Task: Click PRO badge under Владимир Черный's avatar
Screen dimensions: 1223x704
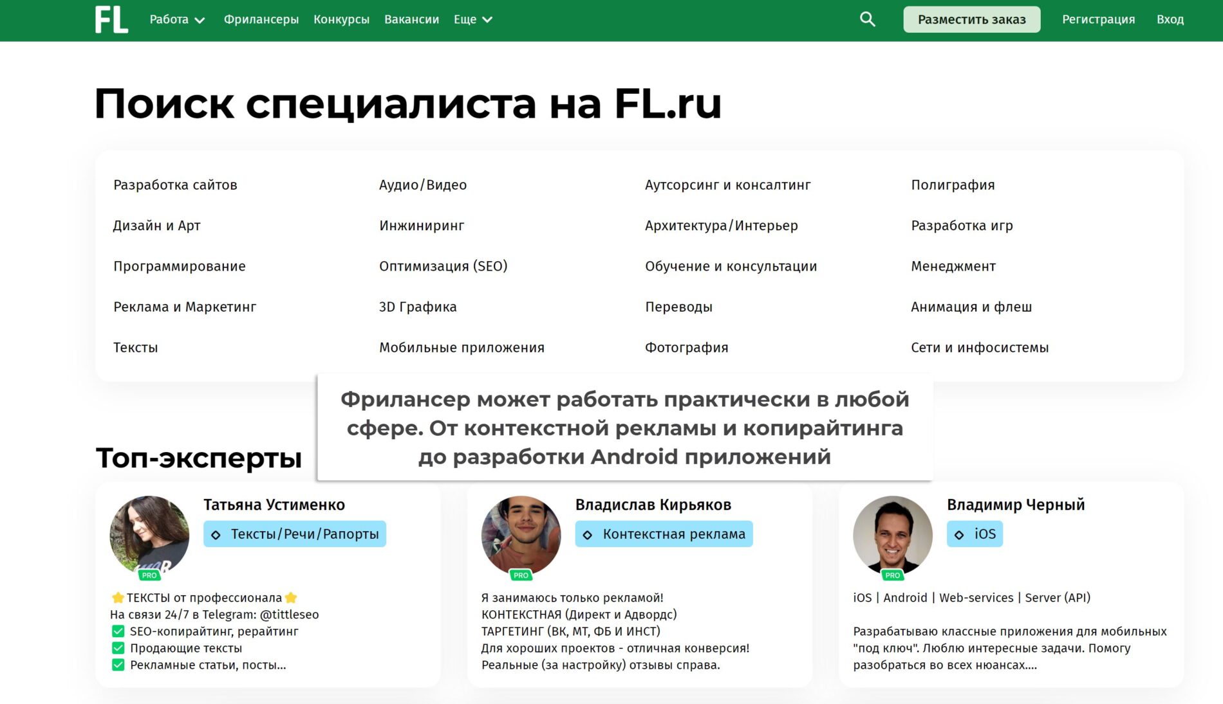Action: tap(892, 575)
